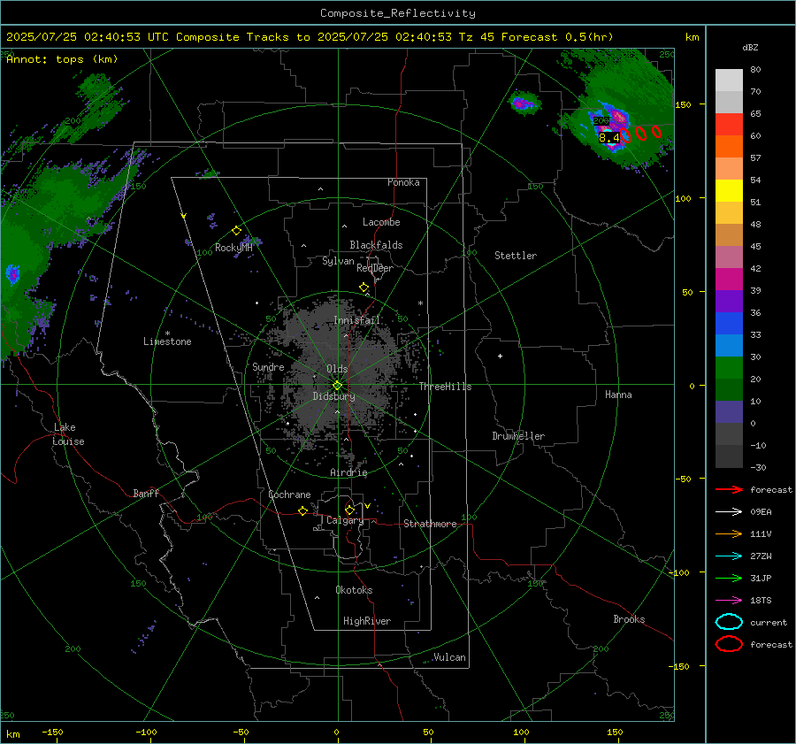This screenshot has width=796, height=744.
Task: Click the Stettler city label
Action: tap(516, 256)
